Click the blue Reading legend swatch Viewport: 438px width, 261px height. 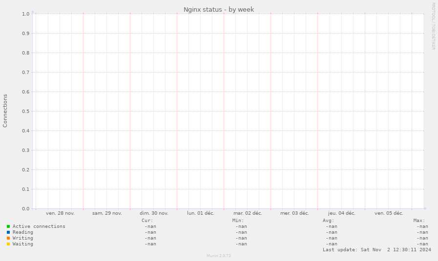tap(8, 232)
